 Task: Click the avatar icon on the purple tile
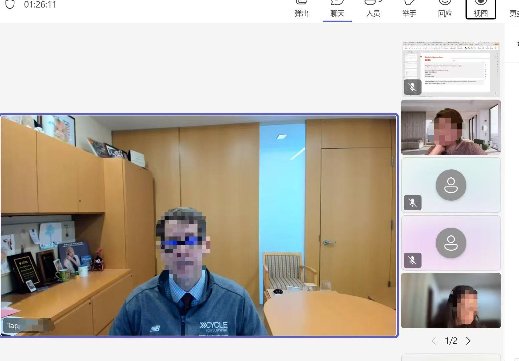click(x=451, y=243)
